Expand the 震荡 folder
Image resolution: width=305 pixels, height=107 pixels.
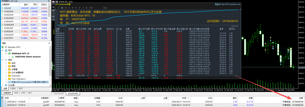pyautogui.click(x=6, y=66)
